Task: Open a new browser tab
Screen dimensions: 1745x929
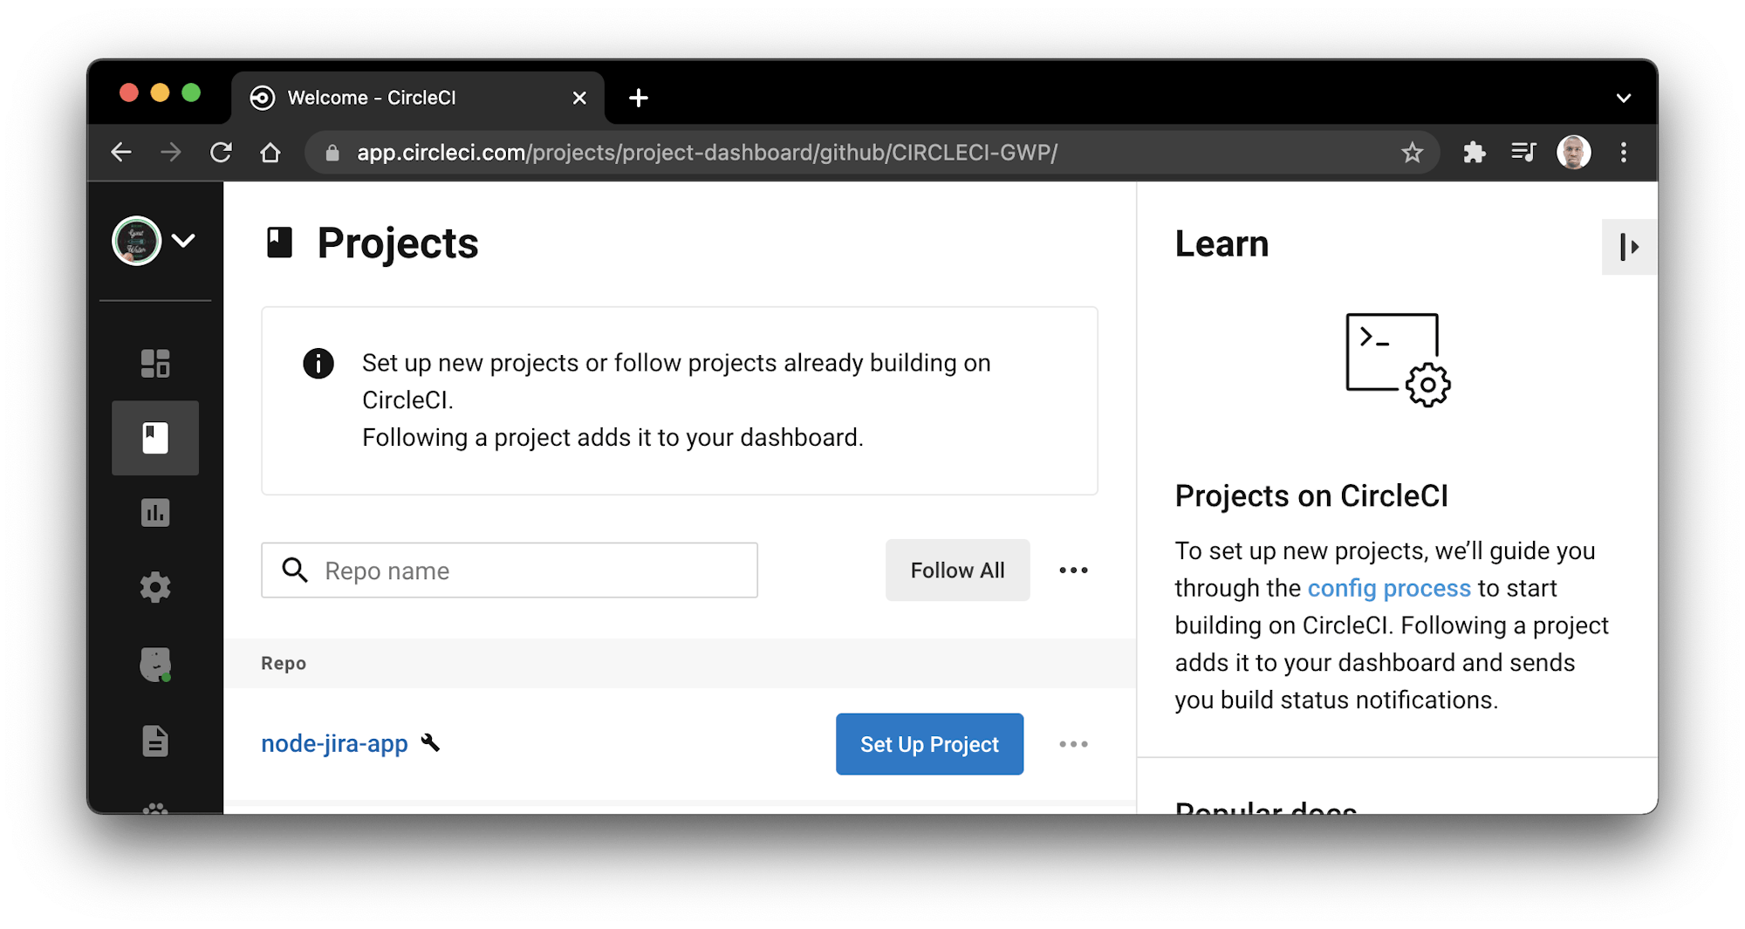Action: pos(638,97)
